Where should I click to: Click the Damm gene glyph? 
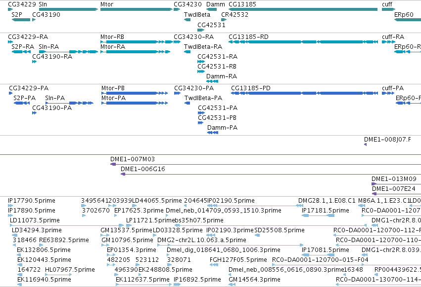(212, 9)
